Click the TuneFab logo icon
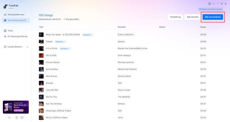This screenshot has height=122, width=230. [x=5, y=6]
